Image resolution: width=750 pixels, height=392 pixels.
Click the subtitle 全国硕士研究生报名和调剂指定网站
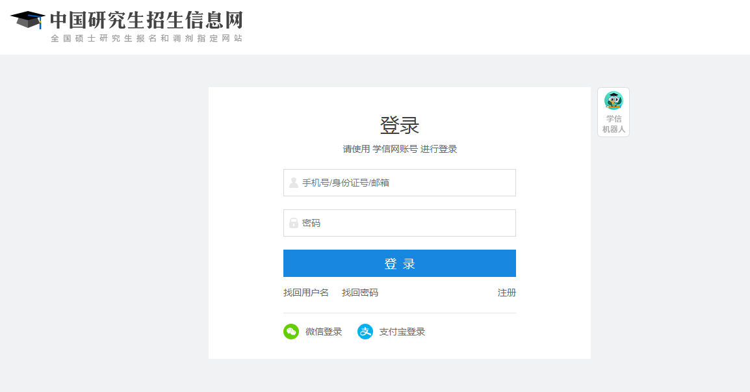(146, 38)
